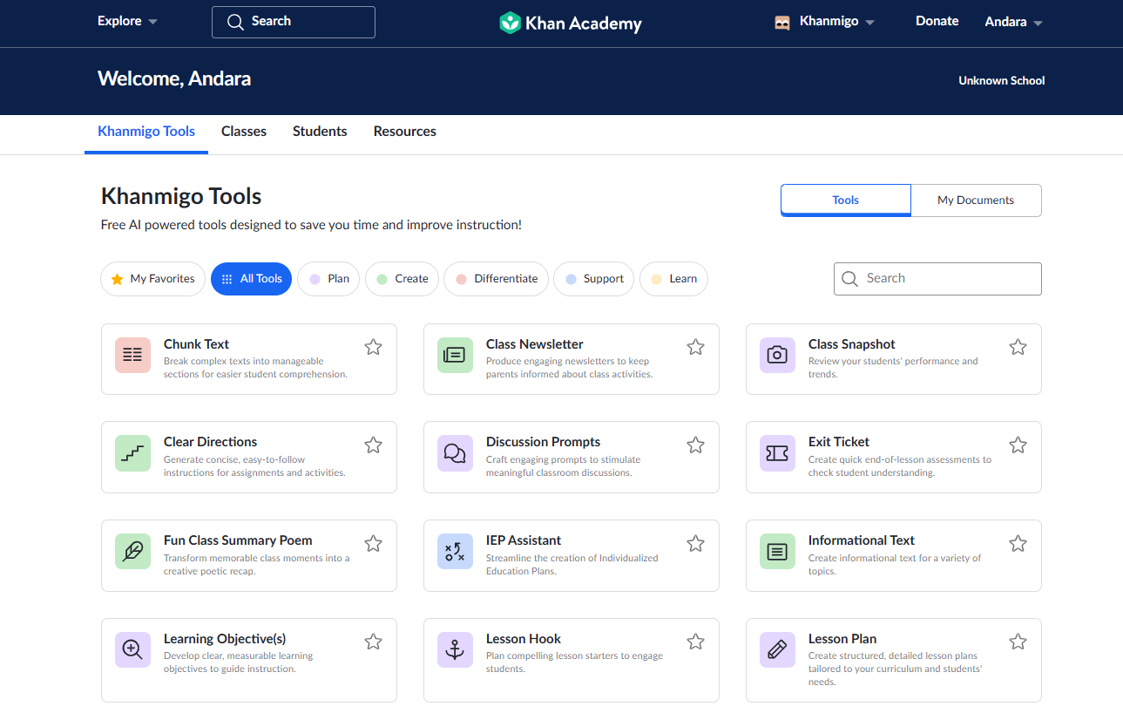Toggle favorite star on Exit Ticket
The height and width of the screenshot is (720, 1123).
coord(1018,445)
